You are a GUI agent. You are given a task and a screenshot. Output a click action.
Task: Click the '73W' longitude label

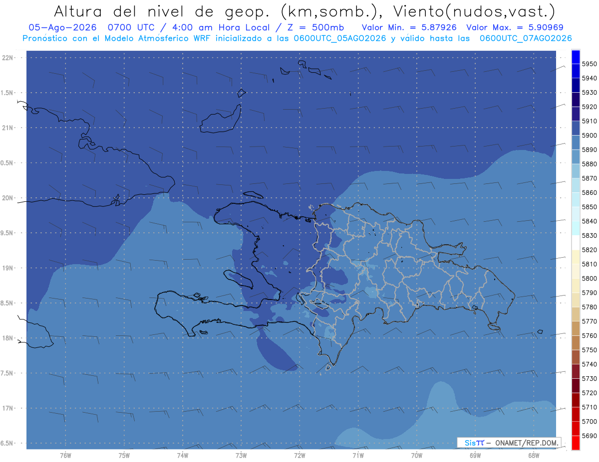coord(241,456)
